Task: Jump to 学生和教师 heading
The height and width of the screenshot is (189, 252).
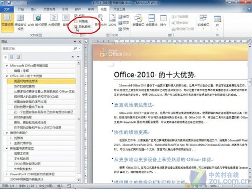Action: [41, 159]
